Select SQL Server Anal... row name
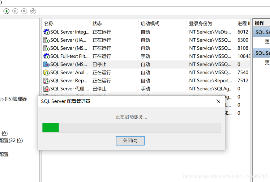Viewport: 270px width, 182px height. pyautogui.click(x=69, y=72)
